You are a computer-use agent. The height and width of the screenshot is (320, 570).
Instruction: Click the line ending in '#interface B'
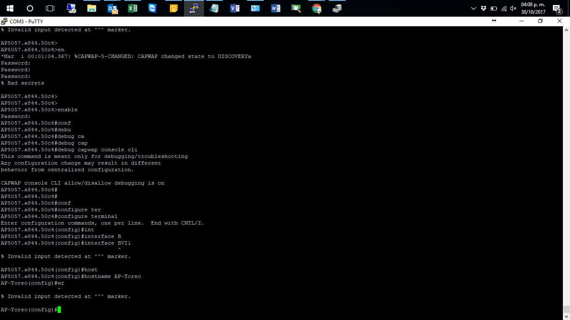61,236
